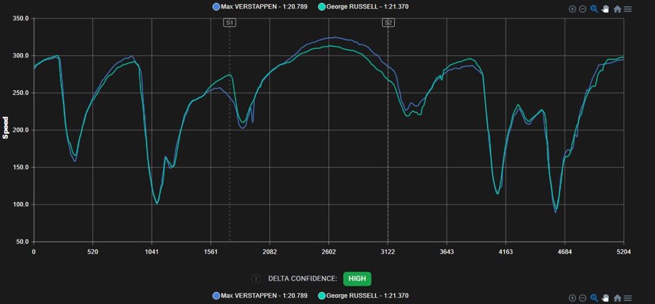Viewport: 655px width, 304px height.
Task: Click the 100.0 y-axis value
Action: [21, 205]
